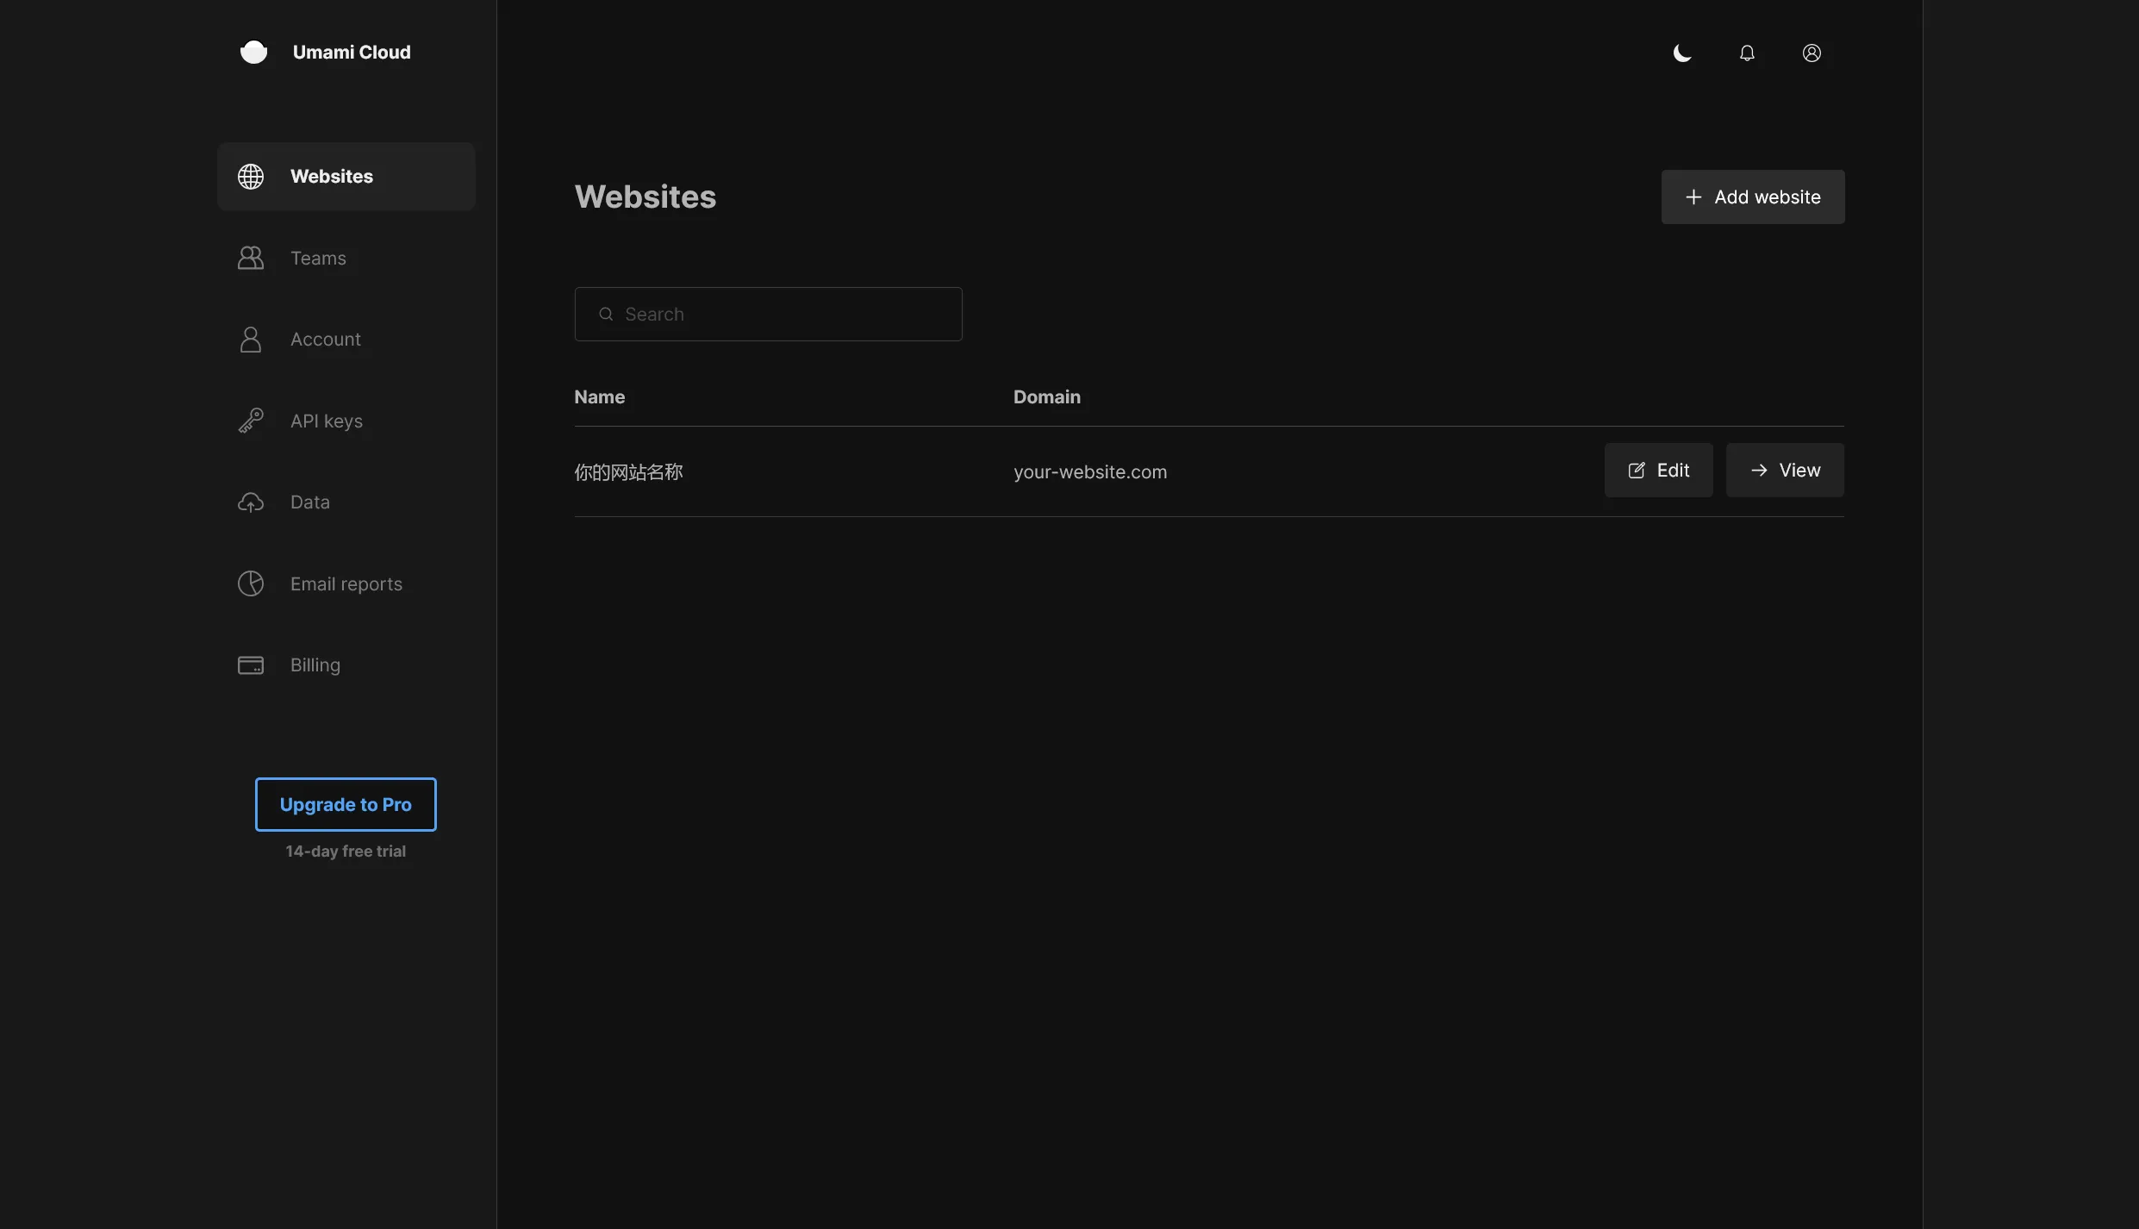Image resolution: width=2139 pixels, height=1229 pixels.
Task: Open user profile menu icon
Action: [x=1812, y=53]
